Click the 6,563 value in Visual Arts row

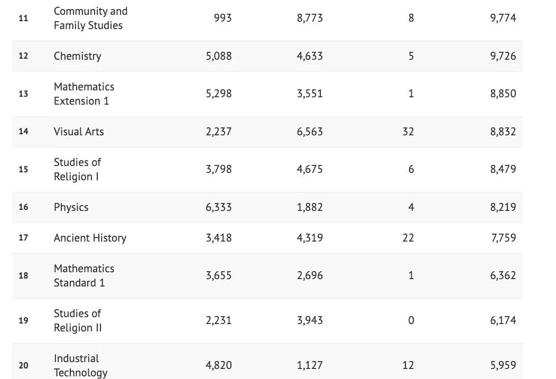click(310, 132)
